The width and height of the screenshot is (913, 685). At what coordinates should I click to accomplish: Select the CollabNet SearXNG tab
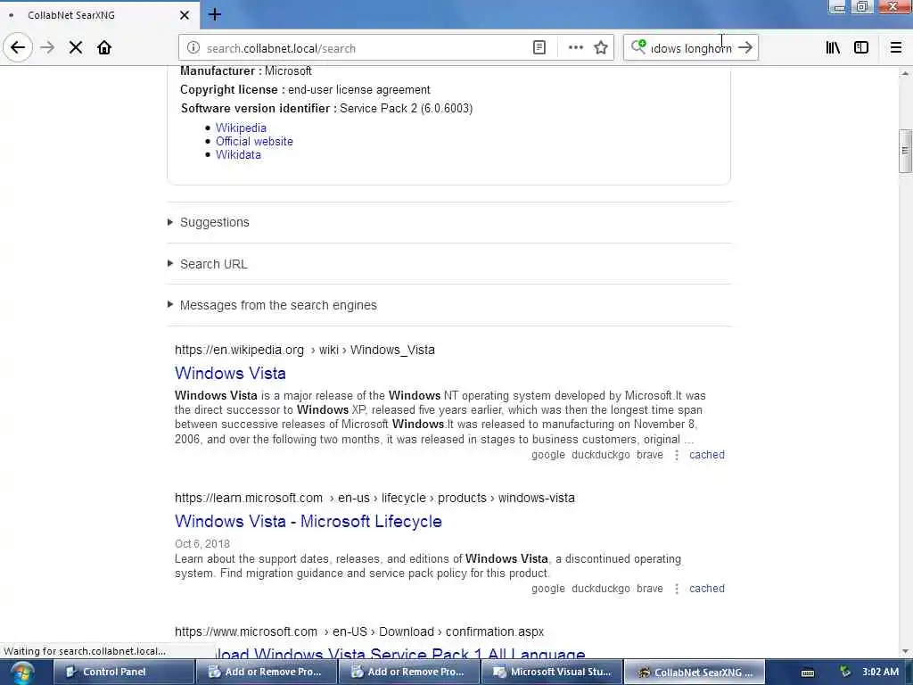99,15
